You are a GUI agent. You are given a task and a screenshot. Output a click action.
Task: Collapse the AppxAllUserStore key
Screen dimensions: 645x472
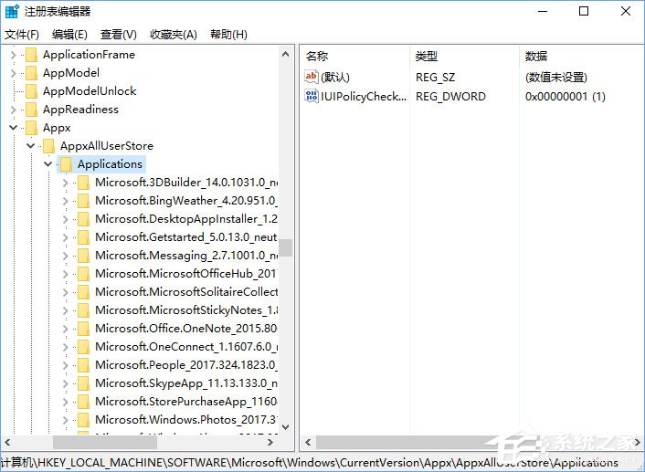pyautogui.click(x=30, y=146)
